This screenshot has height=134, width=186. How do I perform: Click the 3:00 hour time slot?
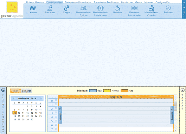click(x=116, y=113)
